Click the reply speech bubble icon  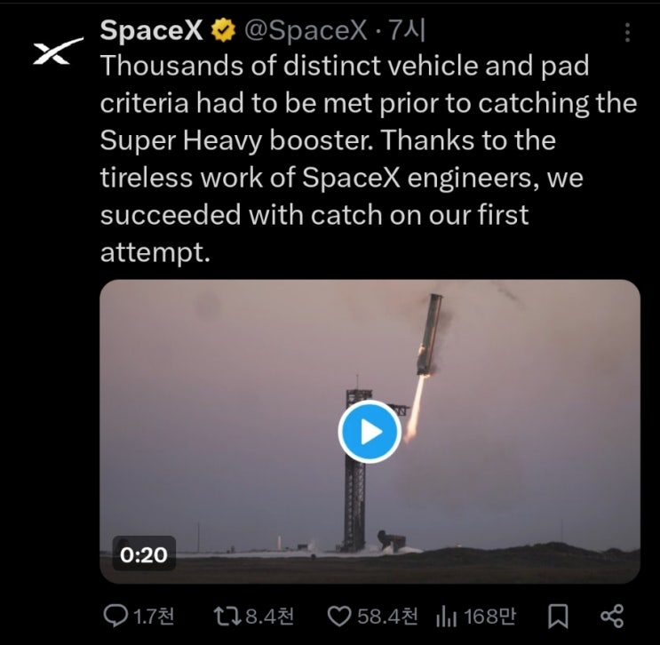115,615
